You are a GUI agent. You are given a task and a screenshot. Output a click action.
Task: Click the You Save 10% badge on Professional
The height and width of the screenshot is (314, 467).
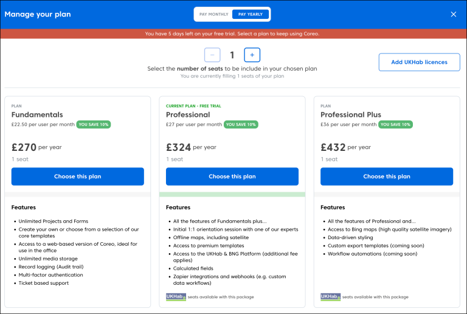(x=241, y=125)
